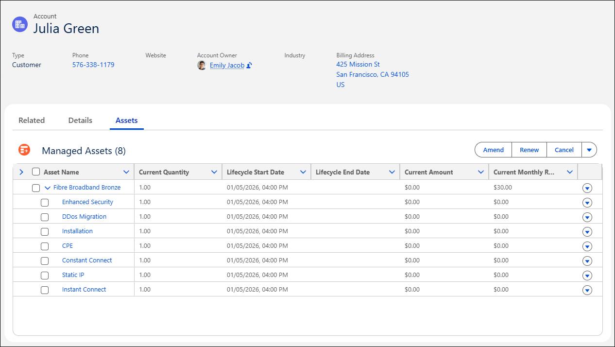615x347 pixels.
Task: Click the change owner icon beside Emily Jacob
Action: click(249, 65)
